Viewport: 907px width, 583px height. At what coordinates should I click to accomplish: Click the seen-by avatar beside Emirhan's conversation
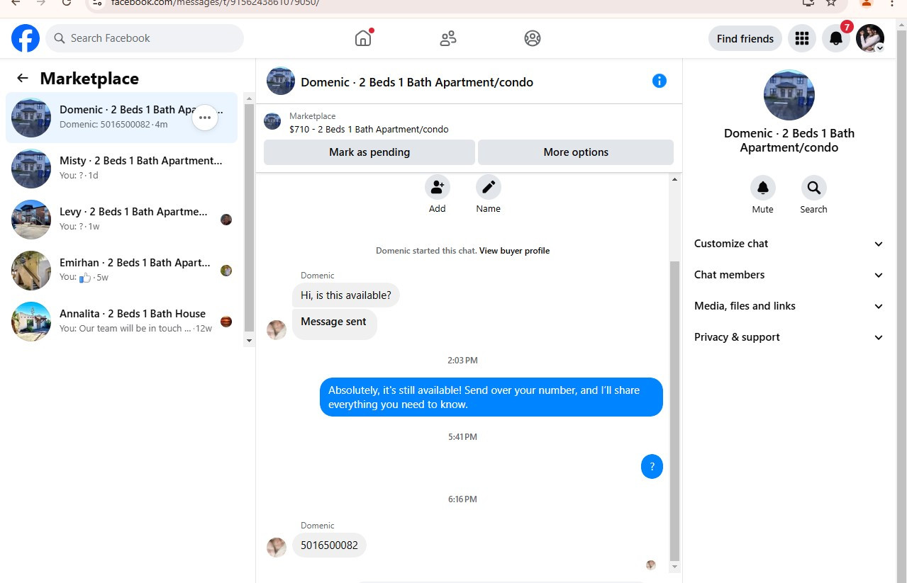(226, 271)
